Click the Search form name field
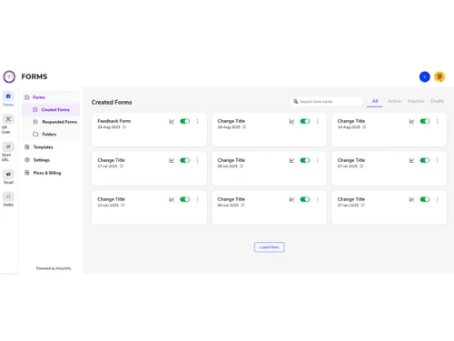 [326, 101]
